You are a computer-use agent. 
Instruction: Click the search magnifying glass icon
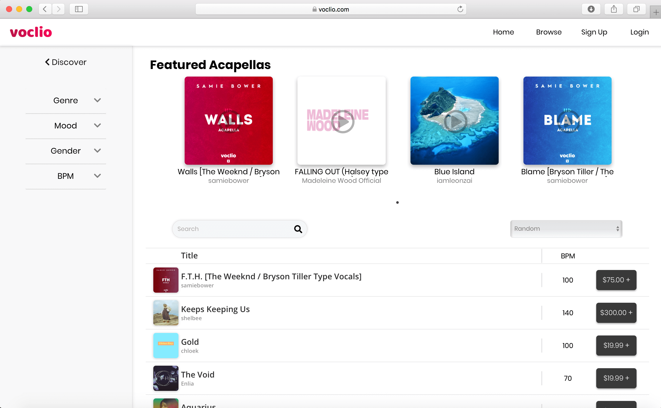298,229
